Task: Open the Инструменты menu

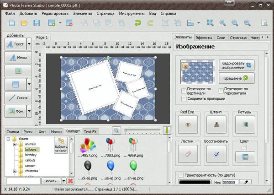Action: pos(132,13)
